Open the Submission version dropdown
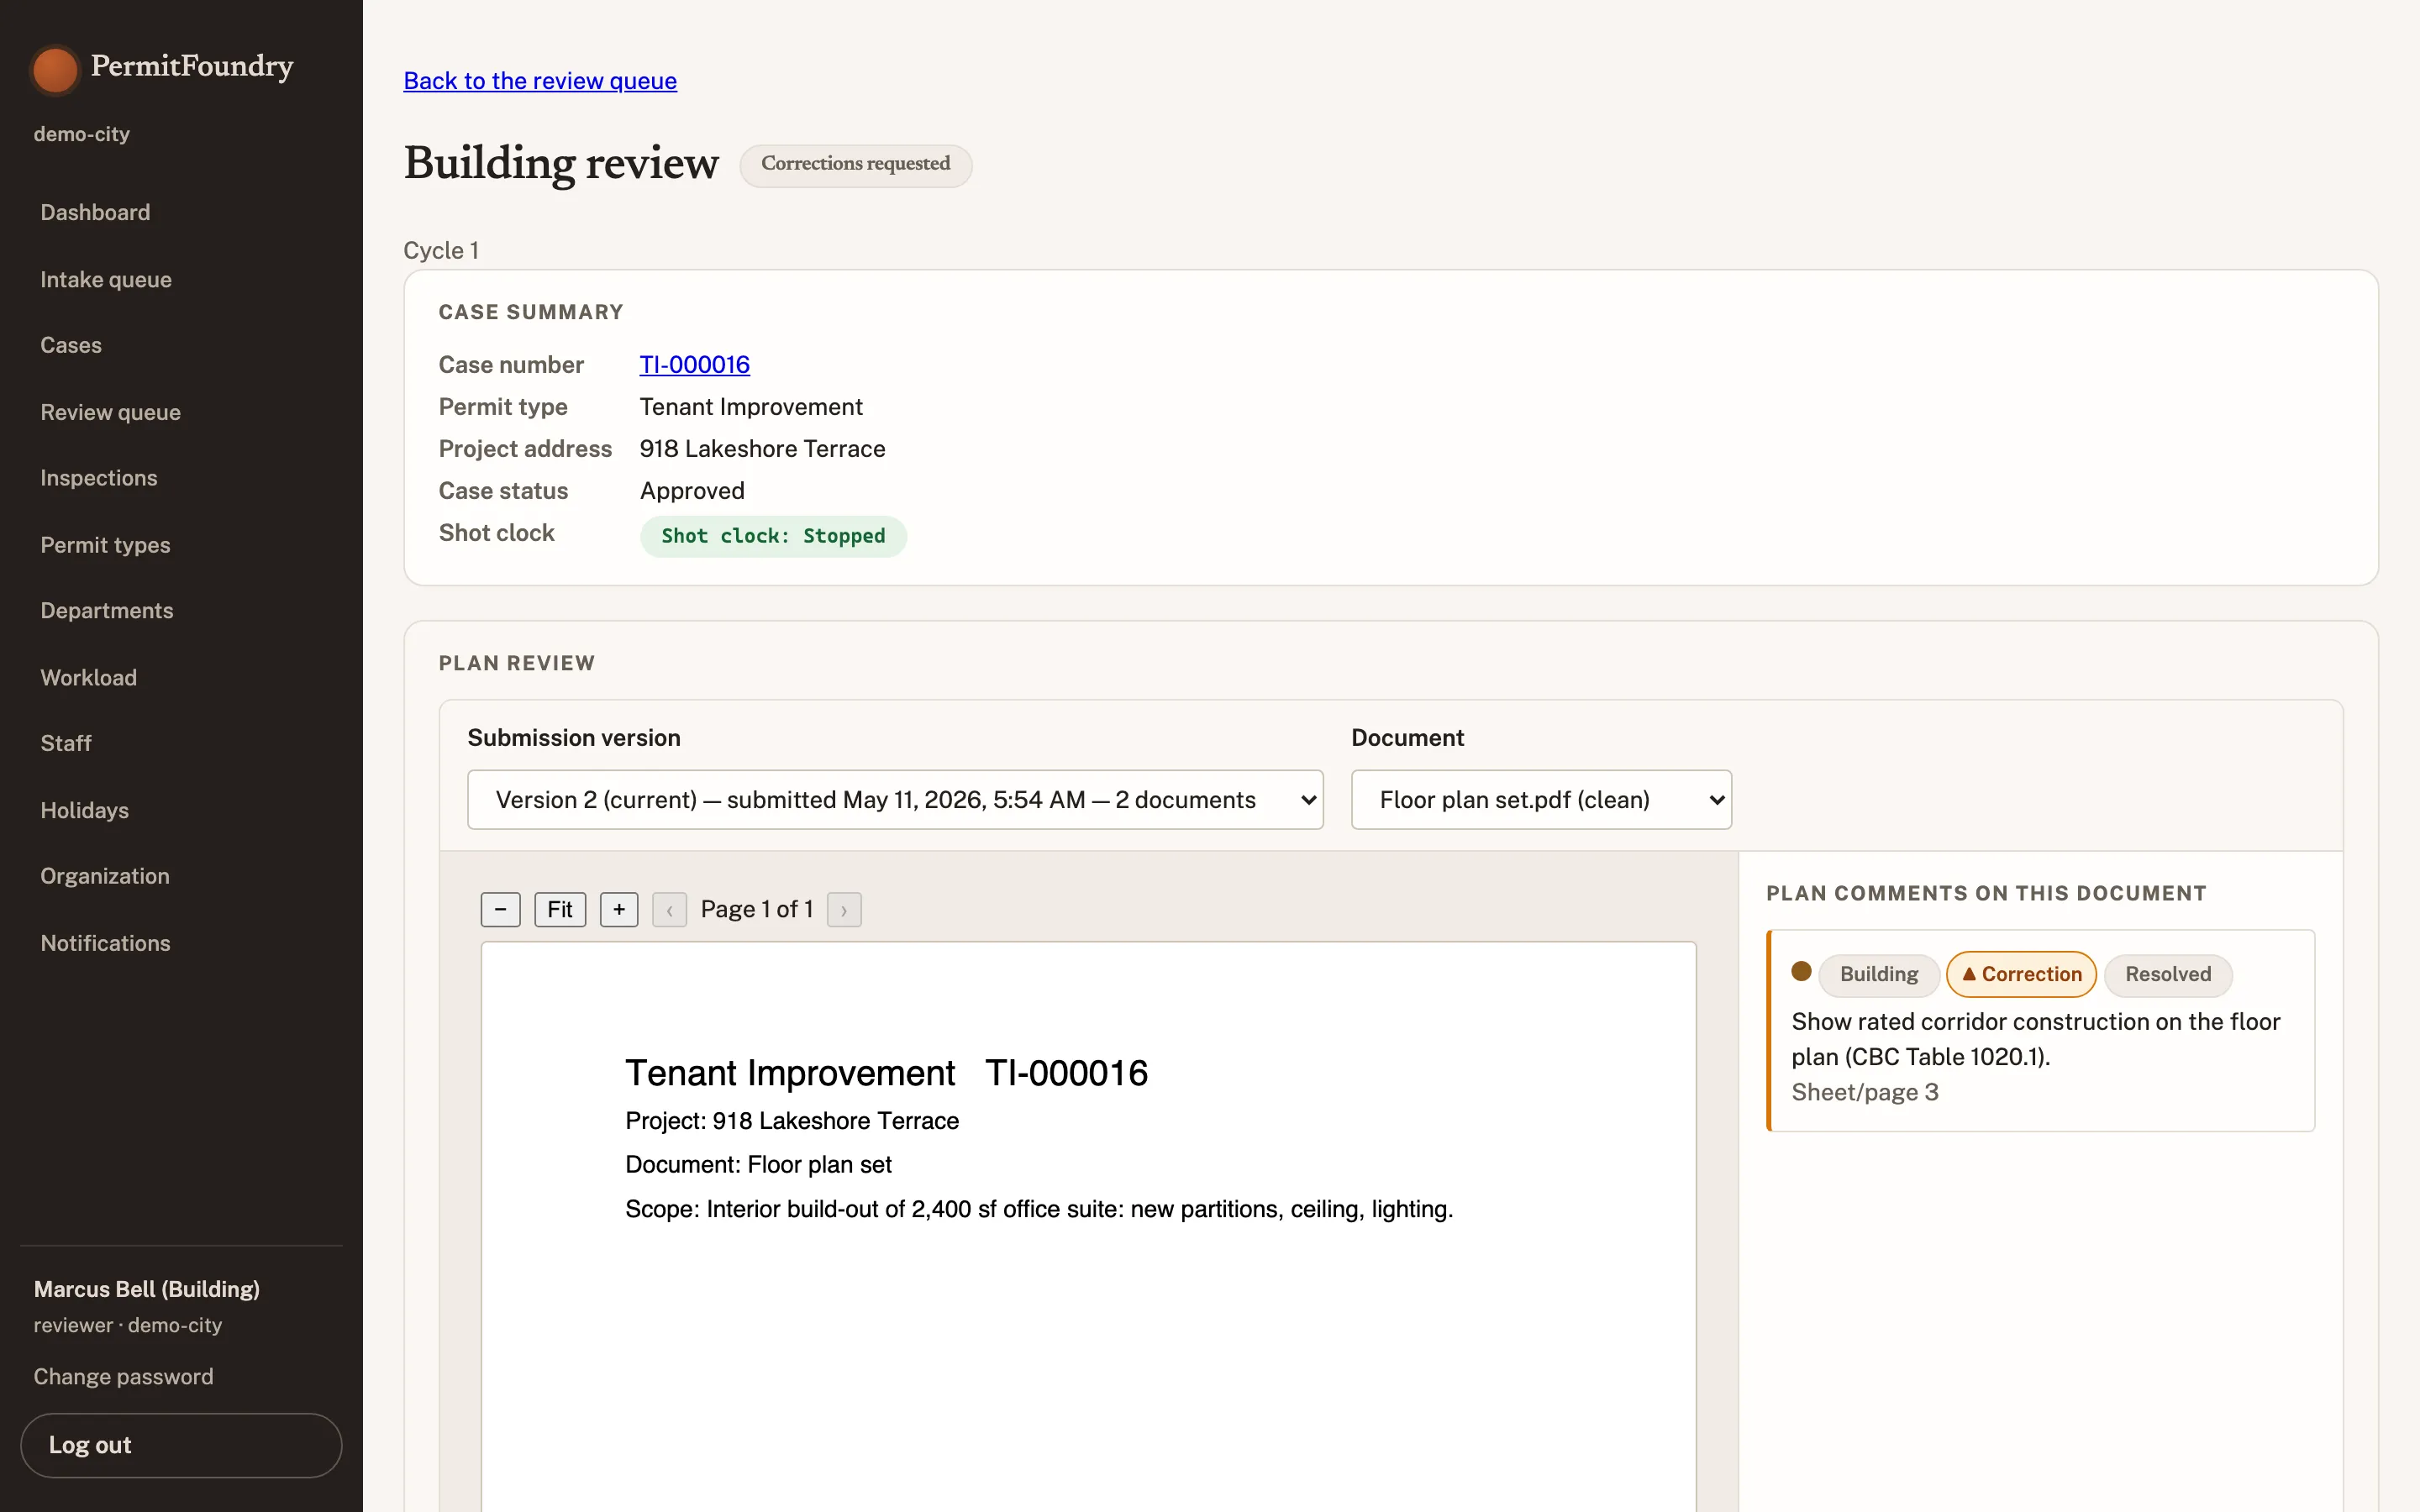 895,799
